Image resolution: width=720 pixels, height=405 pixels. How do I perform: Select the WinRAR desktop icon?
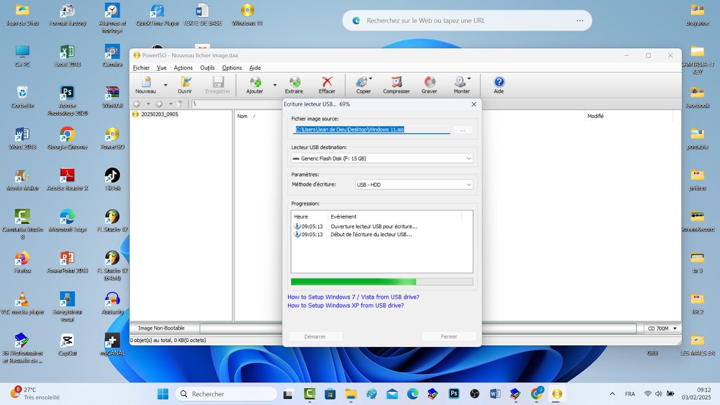[x=112, y=97]
